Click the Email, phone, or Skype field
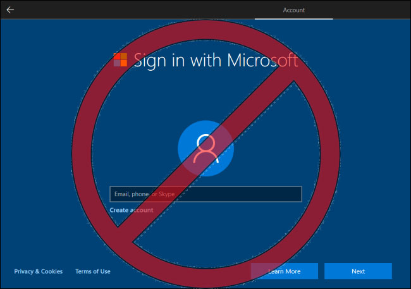The image size is (411, 289). [x=205, y=194]
